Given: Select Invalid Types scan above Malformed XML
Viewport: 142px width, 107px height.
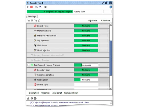Looking at the screenshot, I should coord(68,26).
